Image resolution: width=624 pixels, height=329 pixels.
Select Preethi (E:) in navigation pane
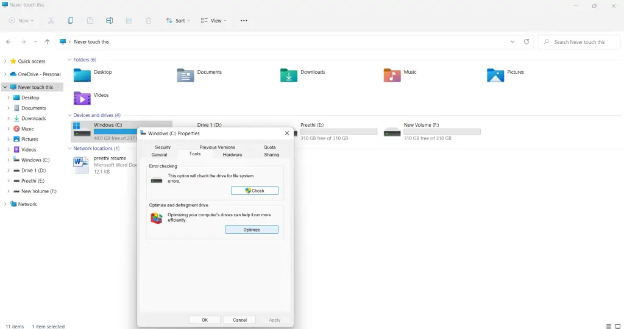[x=33, y=180]
